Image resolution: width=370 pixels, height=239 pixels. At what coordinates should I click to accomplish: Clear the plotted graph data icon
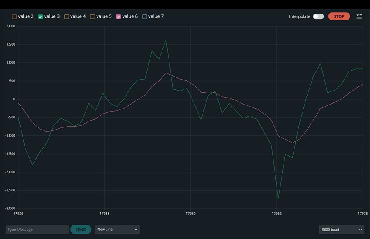pyautogui.click(x=359, y=16)
